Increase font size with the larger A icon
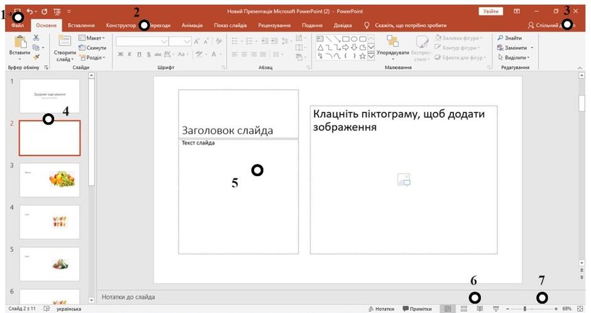The width and height of the screenshot is (591, 313). click(x=197, y=41)
